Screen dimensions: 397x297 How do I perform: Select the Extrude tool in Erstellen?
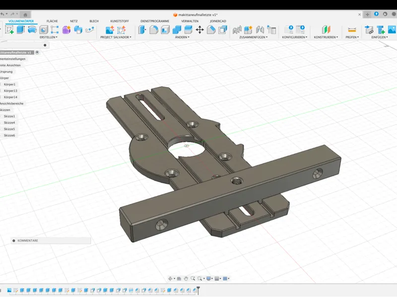point(20,30)
